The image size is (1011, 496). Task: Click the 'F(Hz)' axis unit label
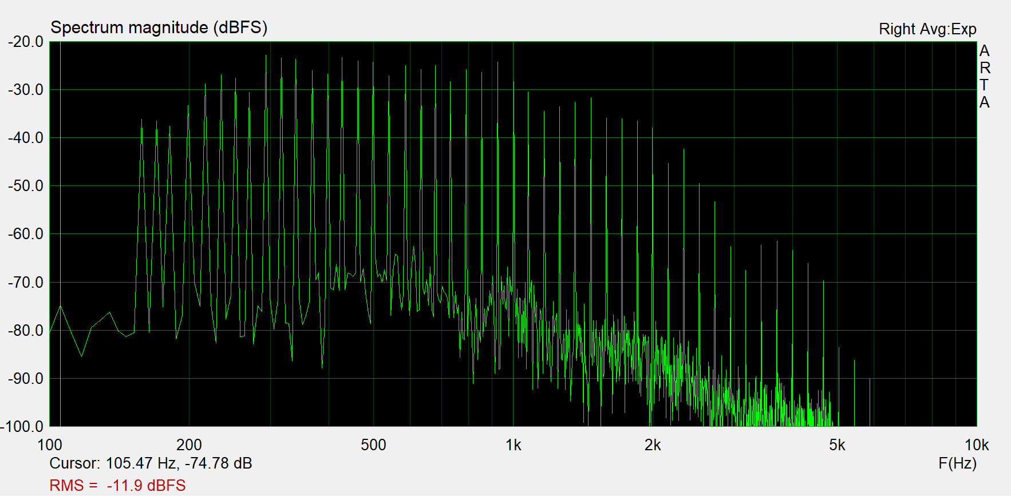pyautogui.click(x=957, y=463)
